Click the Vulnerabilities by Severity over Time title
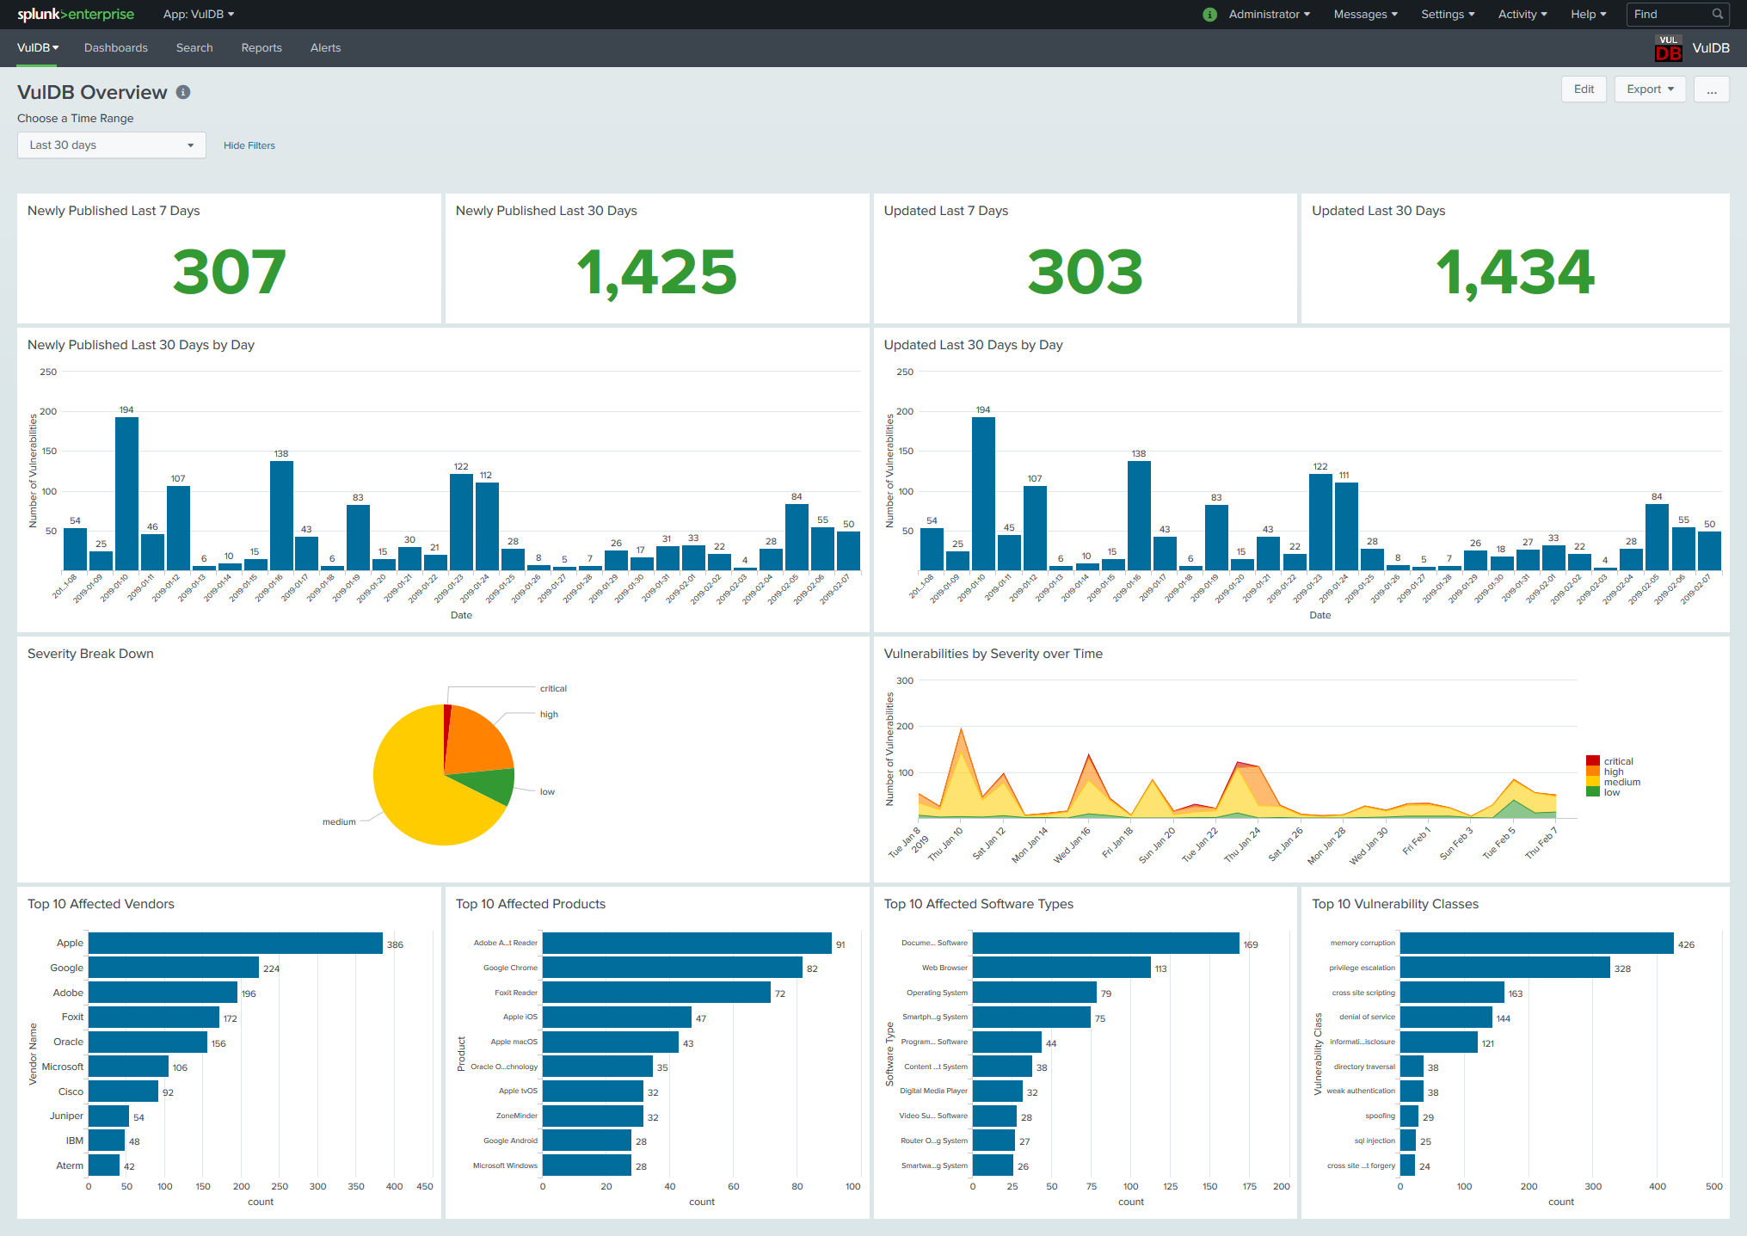The image size is (1747, 1236). [x=993, y=654]
